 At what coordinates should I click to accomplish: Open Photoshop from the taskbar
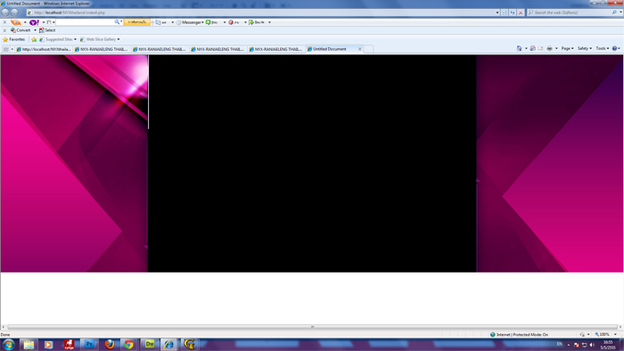click(89, 344)
